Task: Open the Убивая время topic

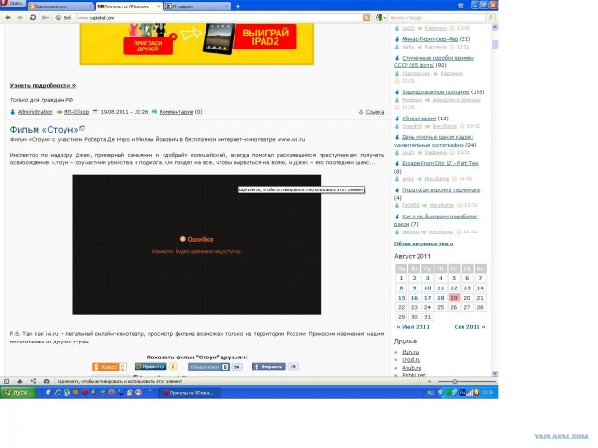Action: pos(419,119)
